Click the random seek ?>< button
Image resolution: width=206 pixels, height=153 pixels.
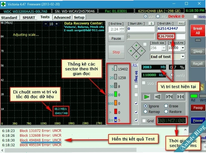tap(169, 97)
